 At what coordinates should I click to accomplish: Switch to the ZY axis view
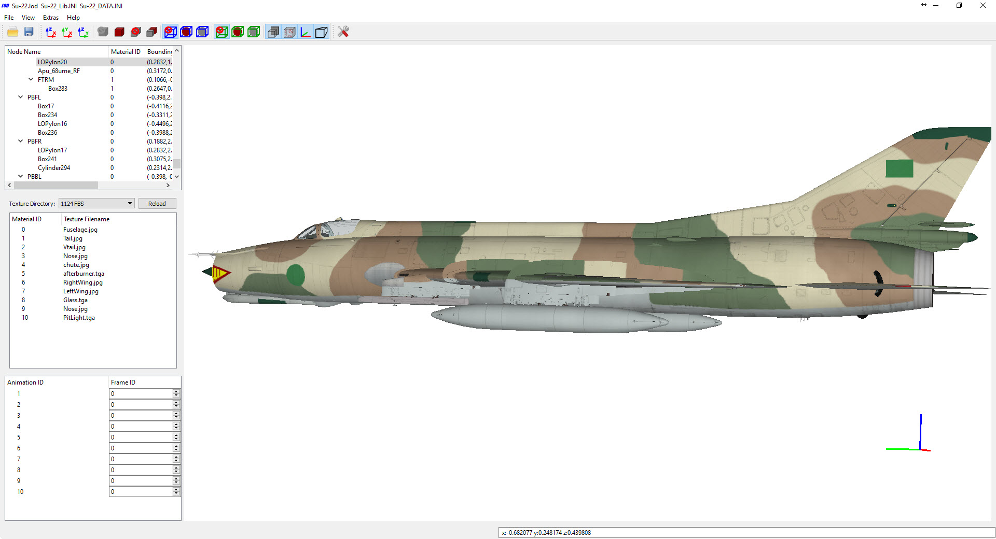83,32
